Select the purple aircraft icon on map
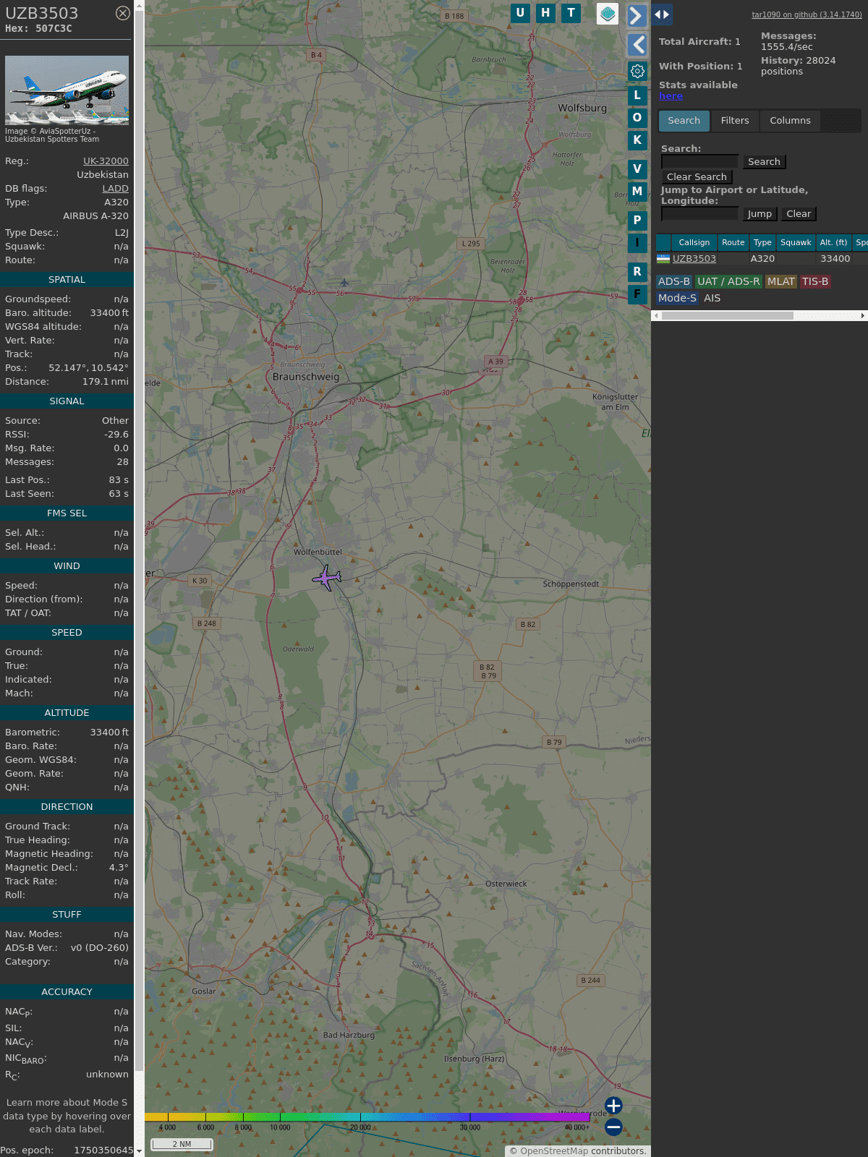 point(327,578)
